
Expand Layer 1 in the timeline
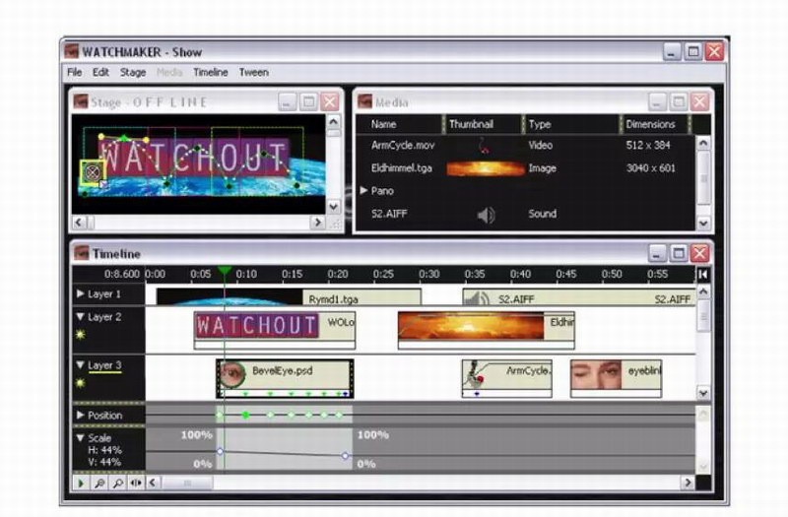81,293
